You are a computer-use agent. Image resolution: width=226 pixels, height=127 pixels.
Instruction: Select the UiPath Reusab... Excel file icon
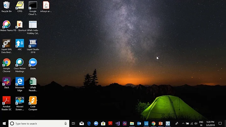click(x=33, y=84)
